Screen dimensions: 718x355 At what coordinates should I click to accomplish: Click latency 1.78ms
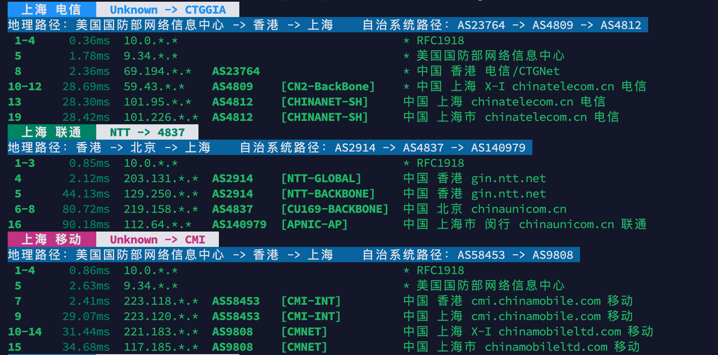tap(89, 55)
